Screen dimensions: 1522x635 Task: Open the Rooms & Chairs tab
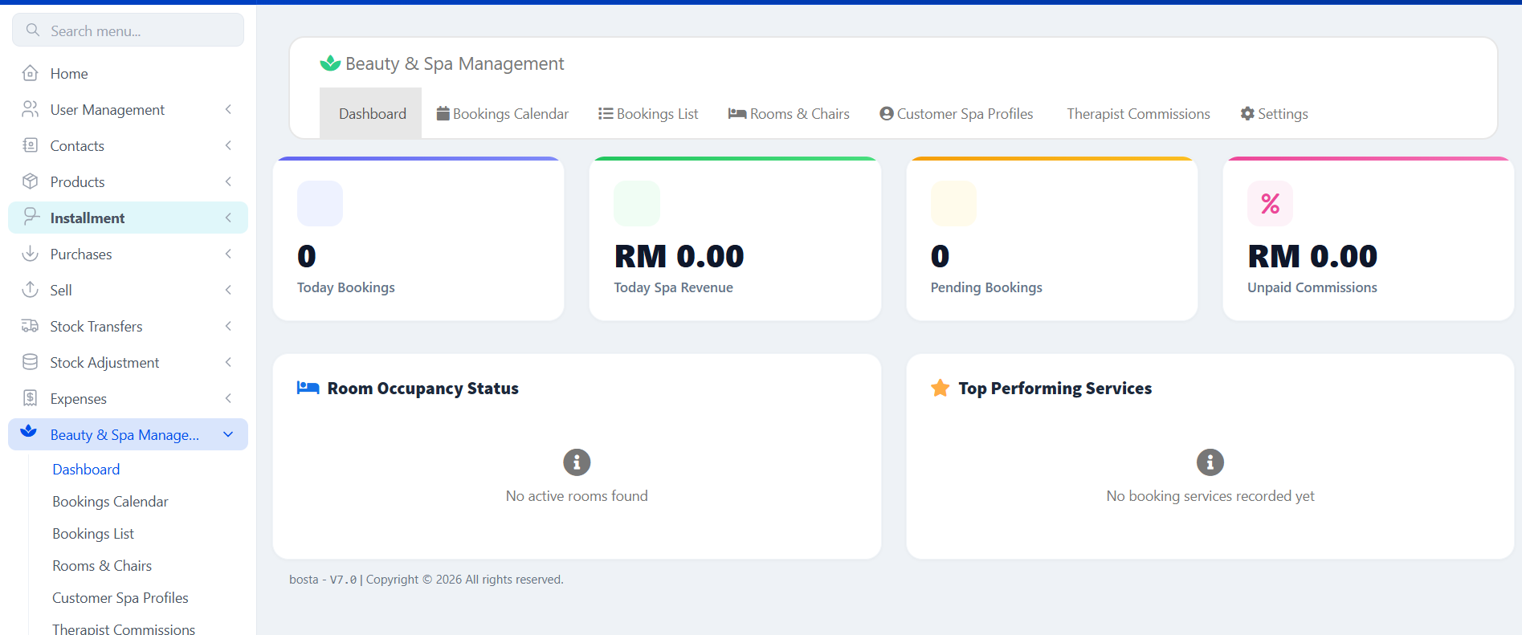789,113
